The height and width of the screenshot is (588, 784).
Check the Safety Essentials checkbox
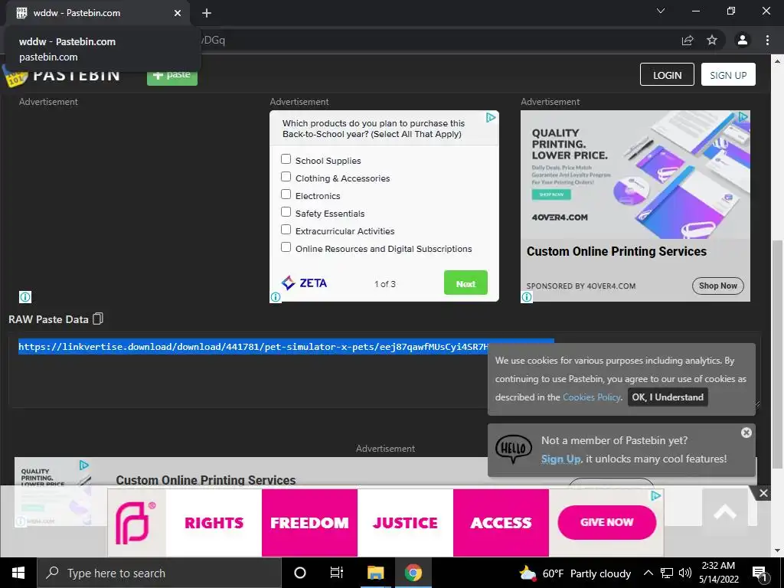tap(286, 211)
